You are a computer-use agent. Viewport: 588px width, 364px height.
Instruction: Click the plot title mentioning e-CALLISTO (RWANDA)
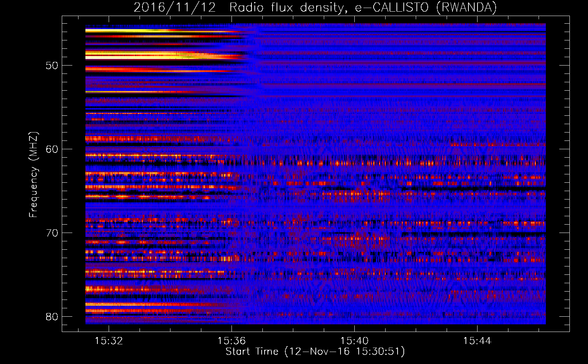(x=315, y=7)
